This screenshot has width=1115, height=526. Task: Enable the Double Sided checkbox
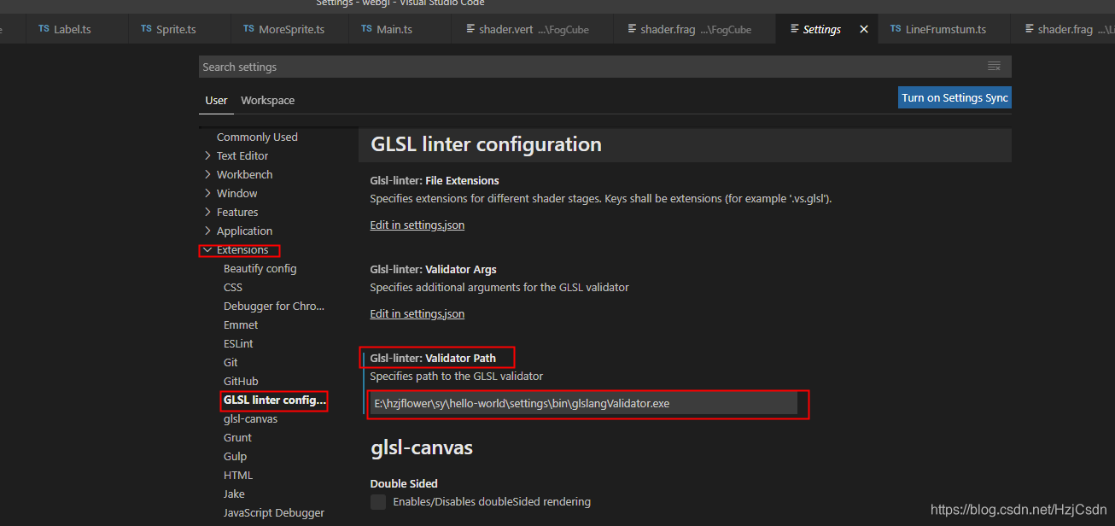[378, 502]
